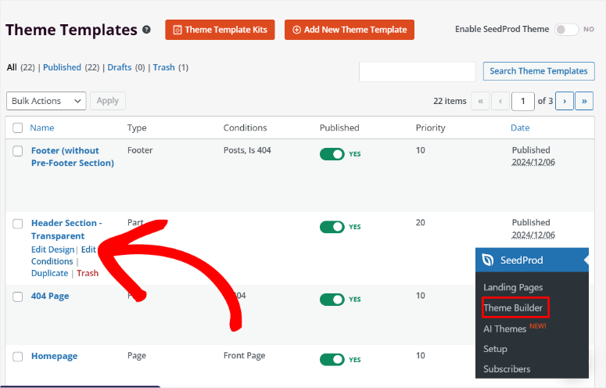
Task: Open Landing Pages in SeedProd menu
Action: tap(513, 287)
